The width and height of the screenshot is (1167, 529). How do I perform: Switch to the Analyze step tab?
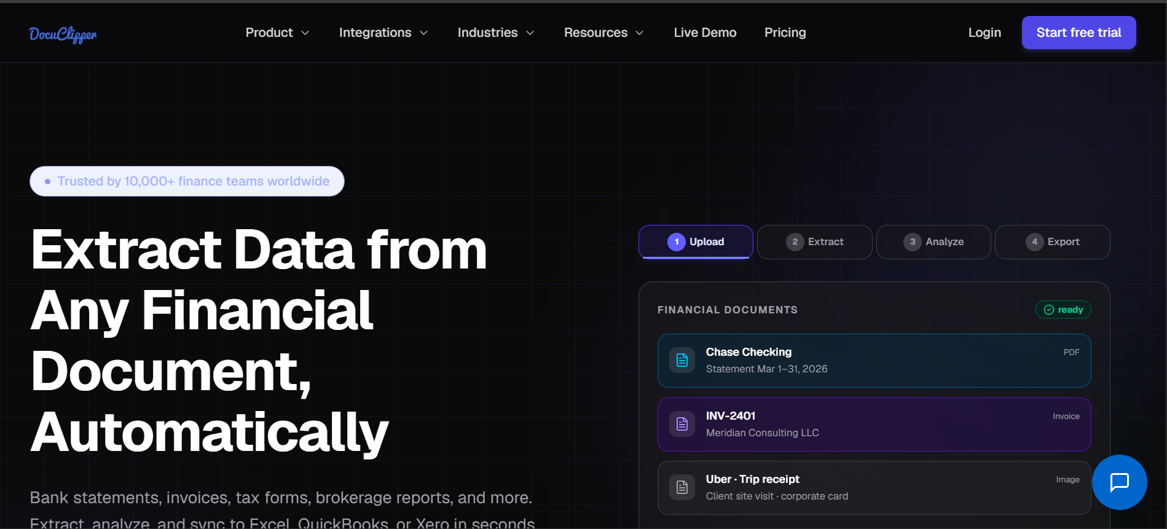(933, 242)
